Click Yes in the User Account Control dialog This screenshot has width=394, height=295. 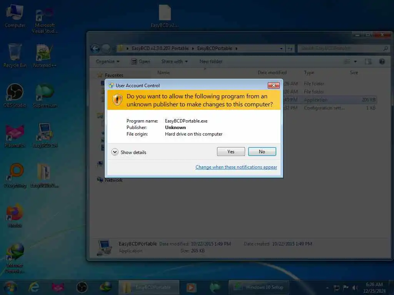[x=231, y=151]
